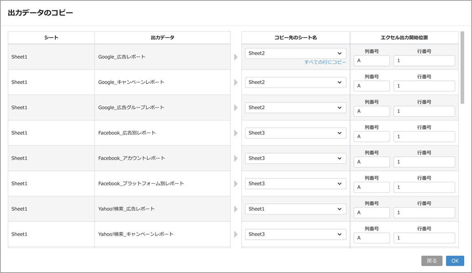Click the 出力データのコピー dialog title
This screenshot has height=273, width=472.
point(40,13)
